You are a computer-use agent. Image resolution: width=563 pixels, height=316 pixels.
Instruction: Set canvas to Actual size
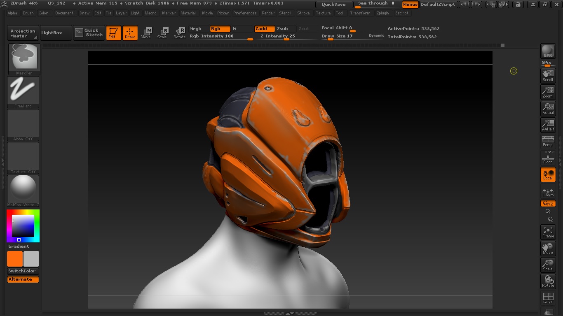[548, 109]
